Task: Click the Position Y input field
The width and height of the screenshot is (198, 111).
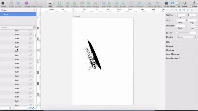Action: [192, 15]
